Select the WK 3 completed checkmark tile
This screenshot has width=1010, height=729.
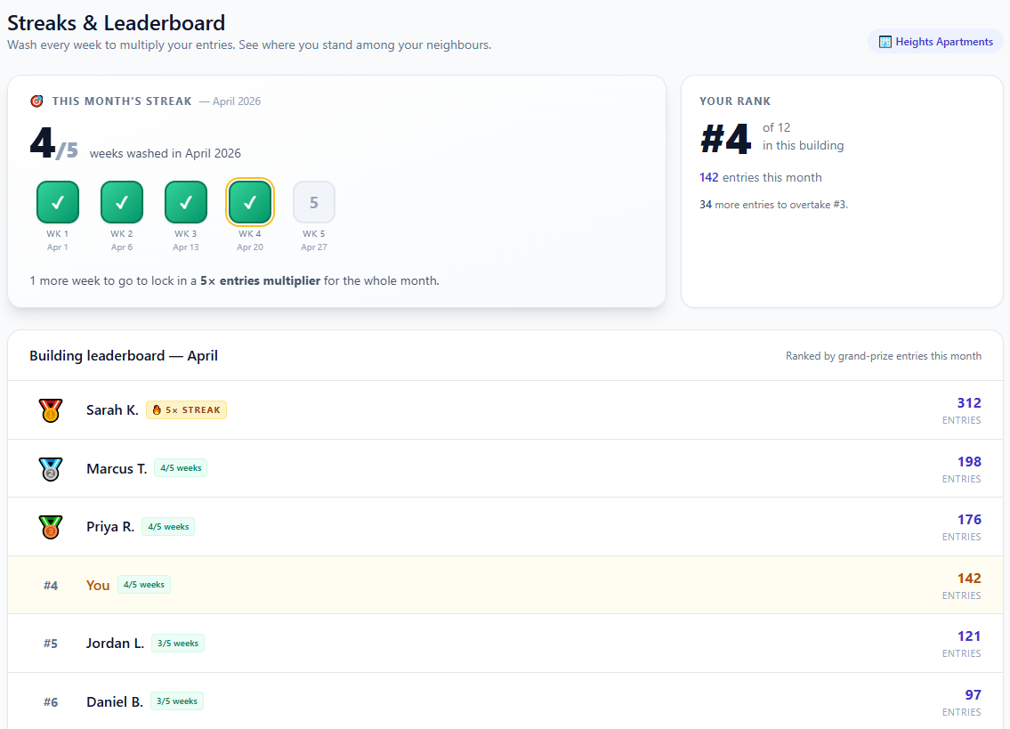186,202
